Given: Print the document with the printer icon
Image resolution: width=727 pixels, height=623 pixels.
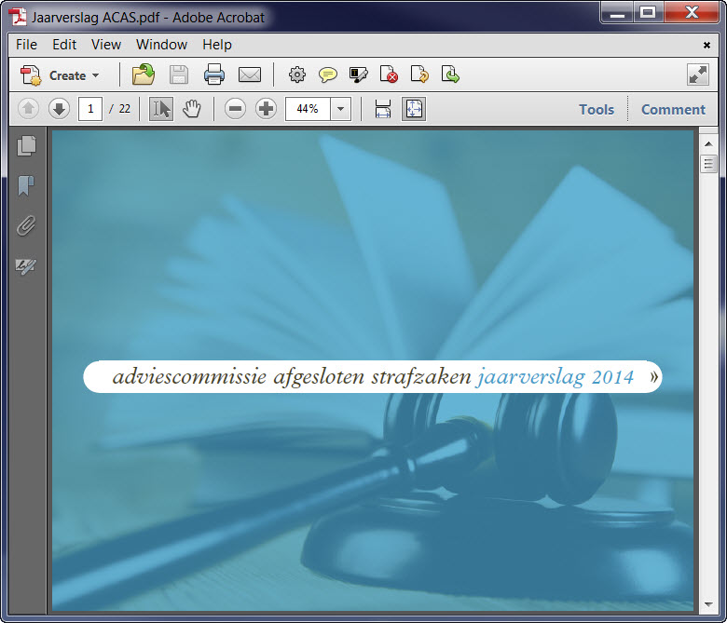Looking at the screenshot, I should (213, 74).
